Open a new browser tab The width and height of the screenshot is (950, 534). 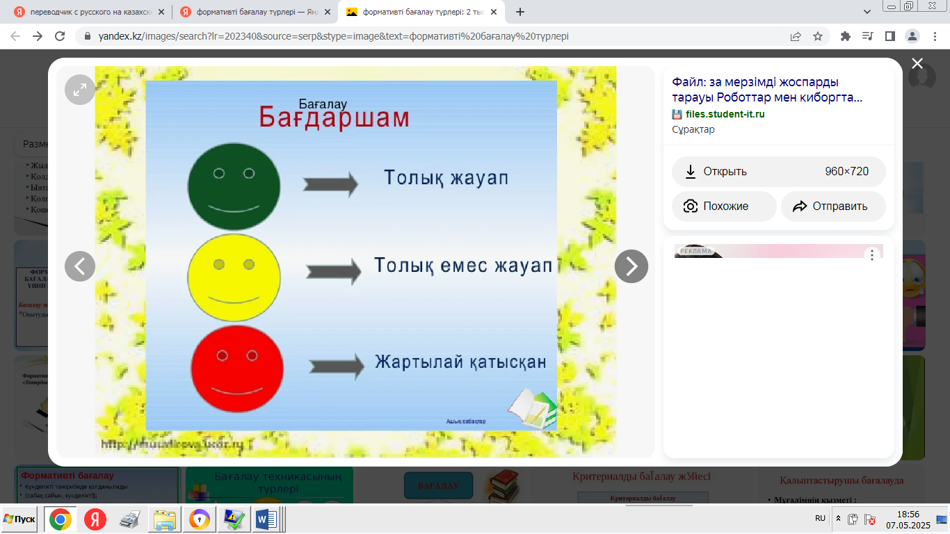tap(520, 12)
